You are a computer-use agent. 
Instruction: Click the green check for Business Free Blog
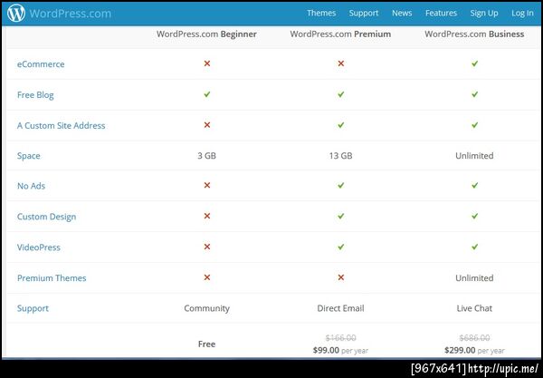point(475,94)
